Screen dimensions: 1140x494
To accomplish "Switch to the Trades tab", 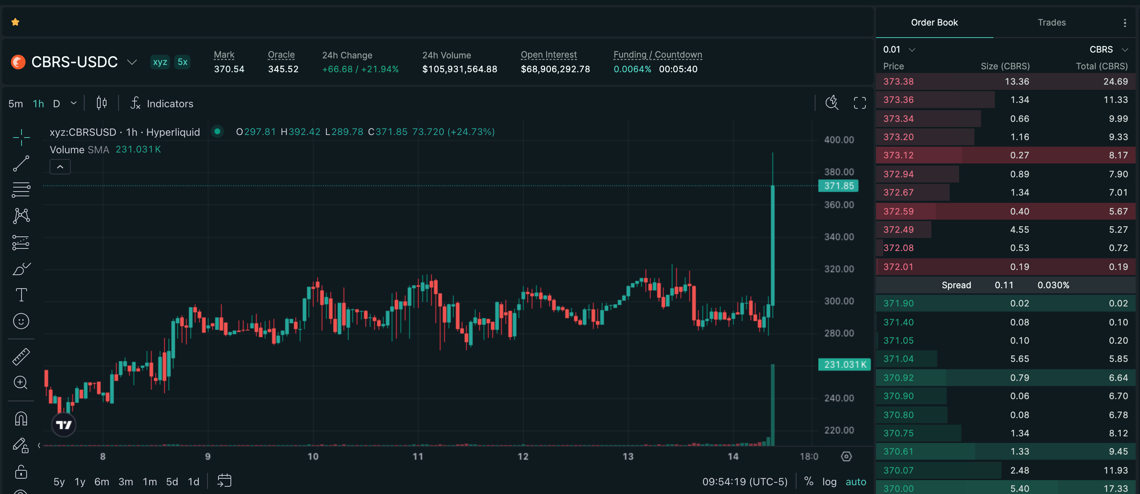I will [x=1051, y=23].
